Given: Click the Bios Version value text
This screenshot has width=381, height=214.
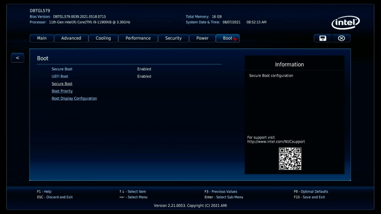Looking at the screenshot, I should (x=80, y=17).
